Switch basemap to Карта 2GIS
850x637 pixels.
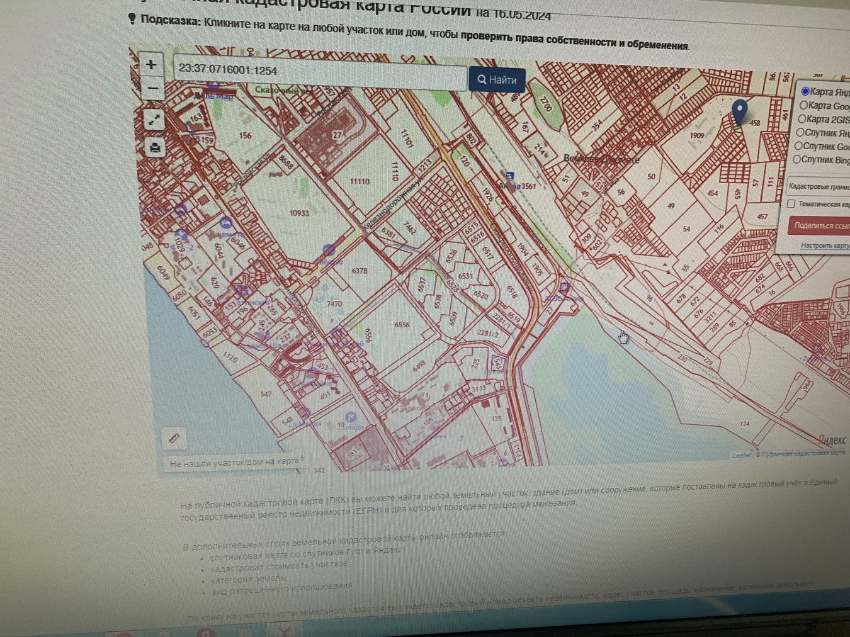[802, 118]
